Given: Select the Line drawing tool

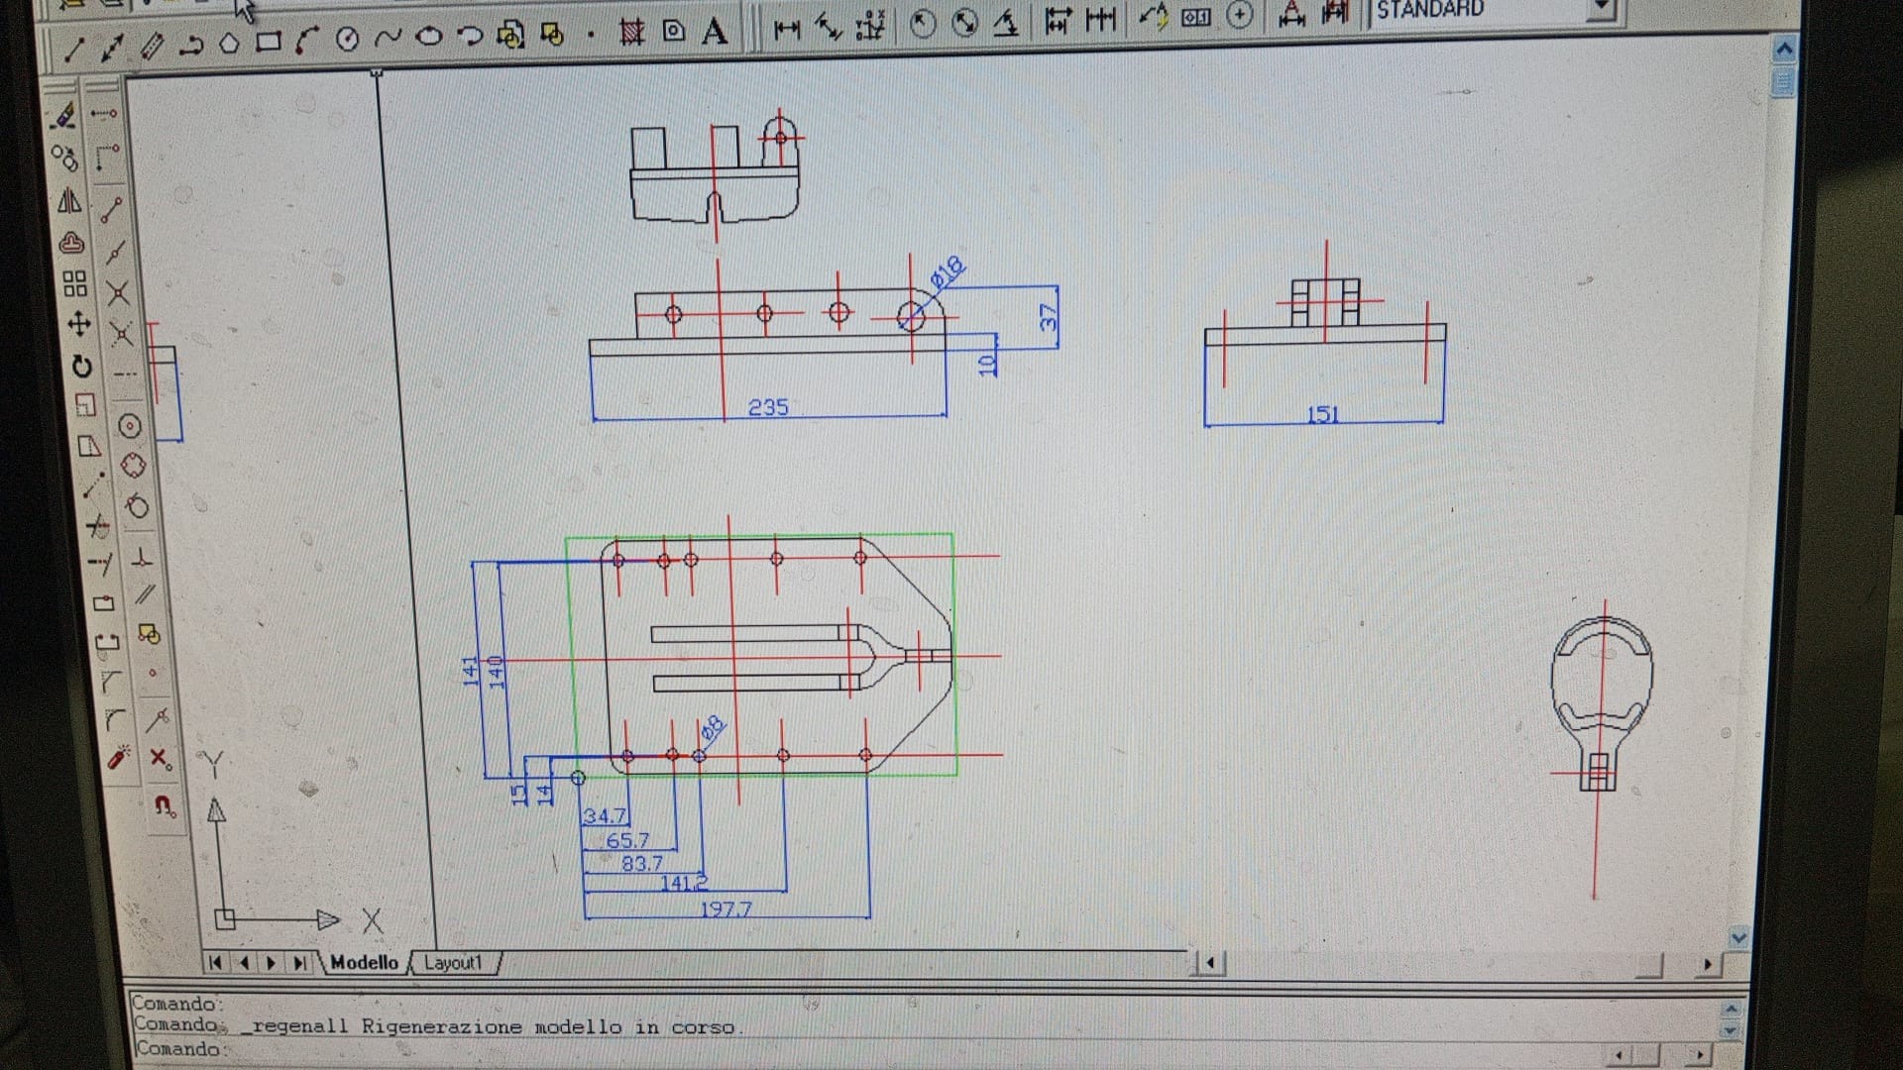Looking at the screenshot, I should tap(73, 49).
